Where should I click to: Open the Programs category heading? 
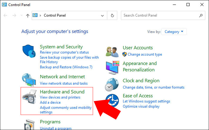[x=50, y=122]
